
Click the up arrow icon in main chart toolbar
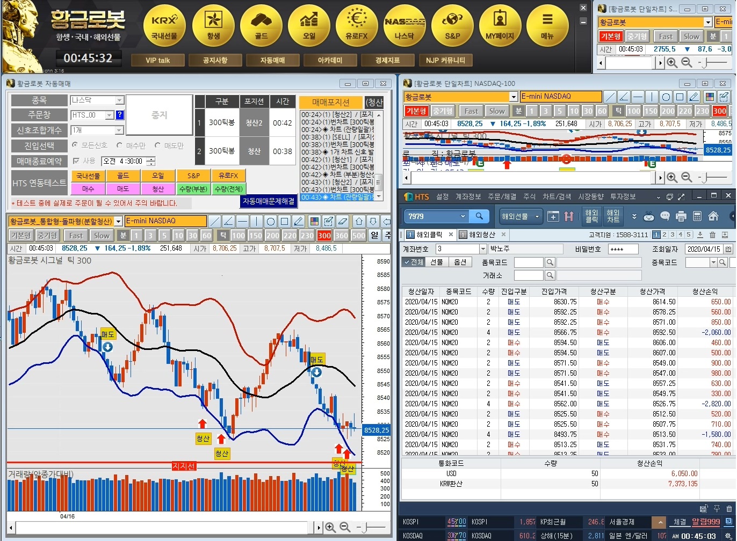pos(359,221)
